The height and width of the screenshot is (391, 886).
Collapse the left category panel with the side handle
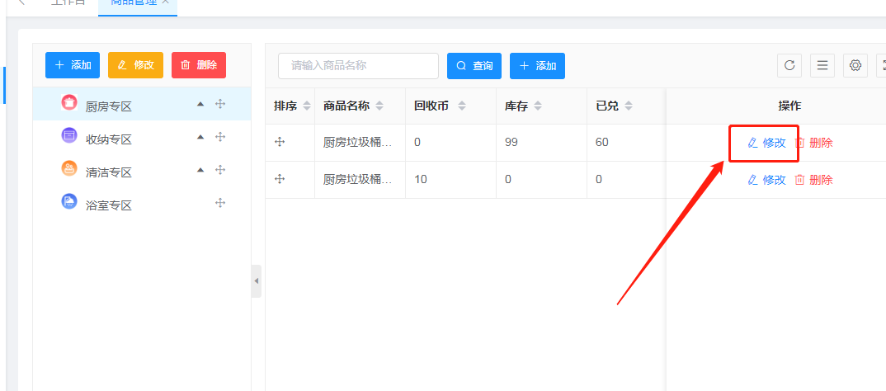257,280
